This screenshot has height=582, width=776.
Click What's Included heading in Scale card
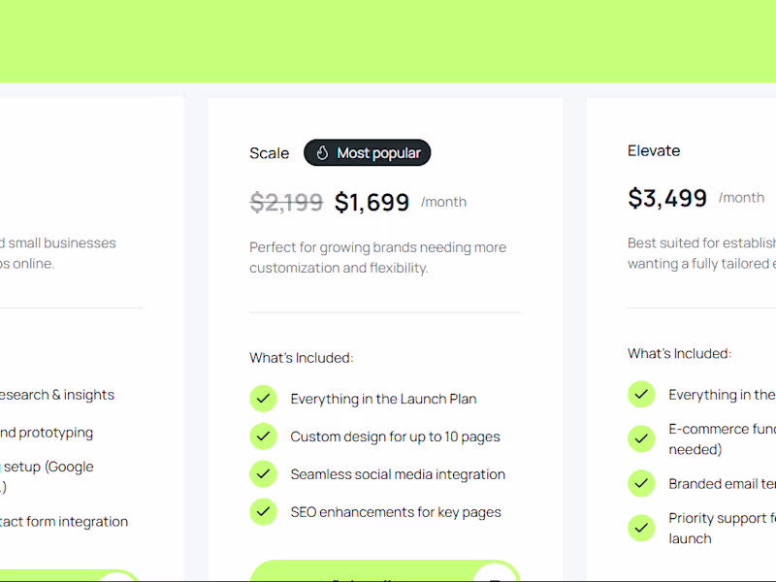[301, 358]
